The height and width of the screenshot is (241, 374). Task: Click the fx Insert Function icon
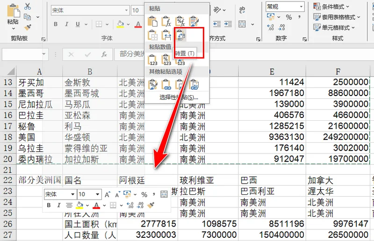click(104, 55)
